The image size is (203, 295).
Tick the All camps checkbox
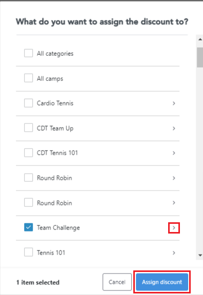(28, 78)
